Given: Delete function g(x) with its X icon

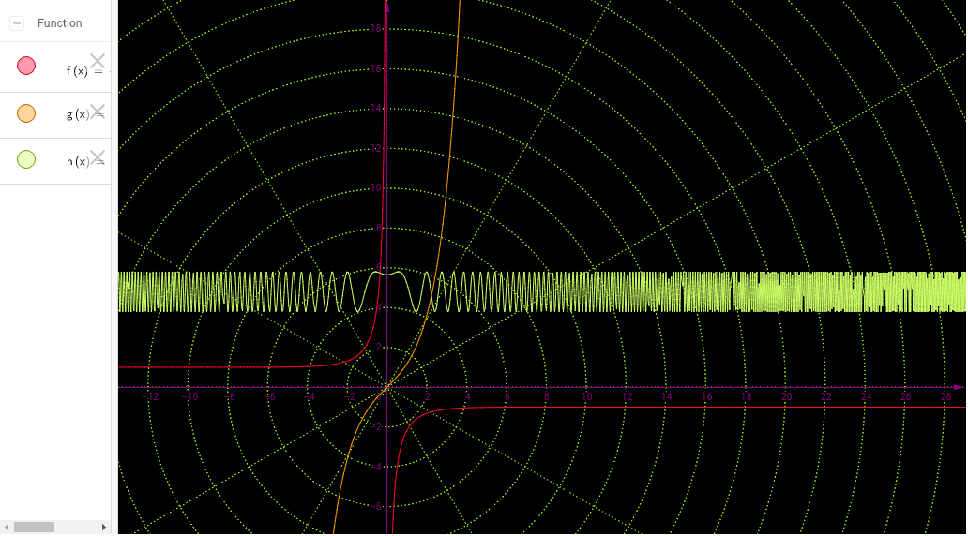Looking at the screenshot, I should coord(98,111).
